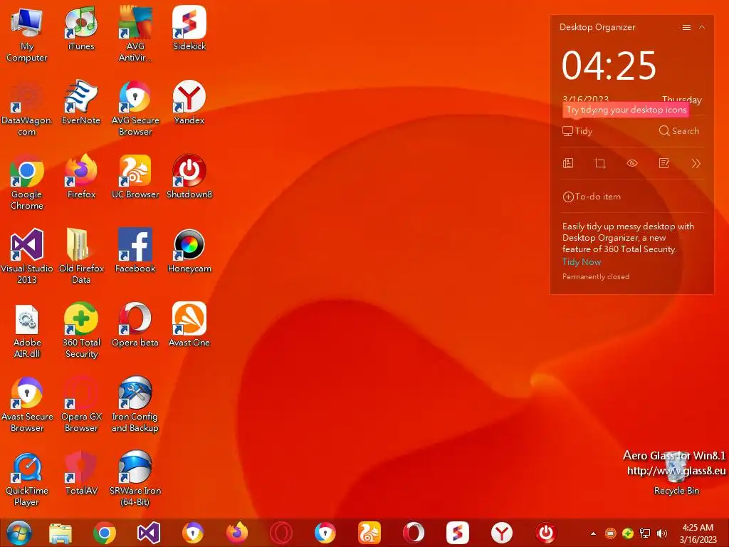This screenshot has height=547, width=729.
Task: Launch Sidekick from the taskbar
Action: 458,533
